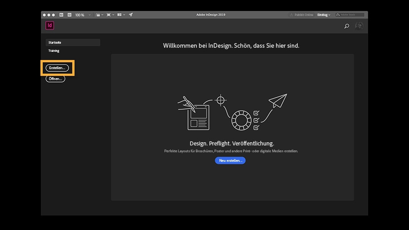Image resolution: width=409 pixels, height=230 pixels.
Task: Click the Öffnen... button
Action: [x=55, y=79]
